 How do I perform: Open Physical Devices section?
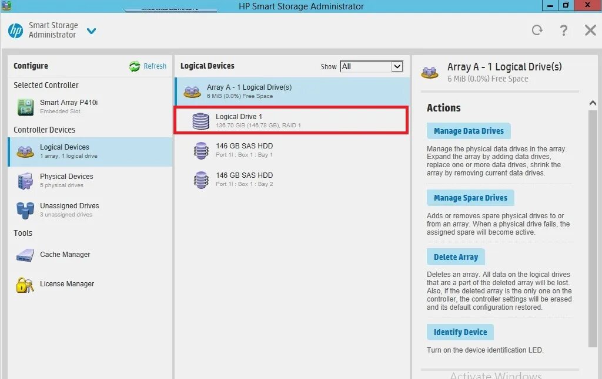[90, 181]
